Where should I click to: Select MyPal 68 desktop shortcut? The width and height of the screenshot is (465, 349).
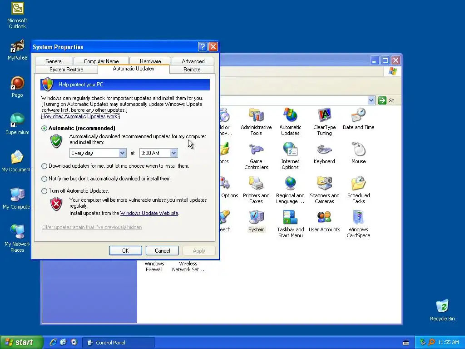(17, 50)
